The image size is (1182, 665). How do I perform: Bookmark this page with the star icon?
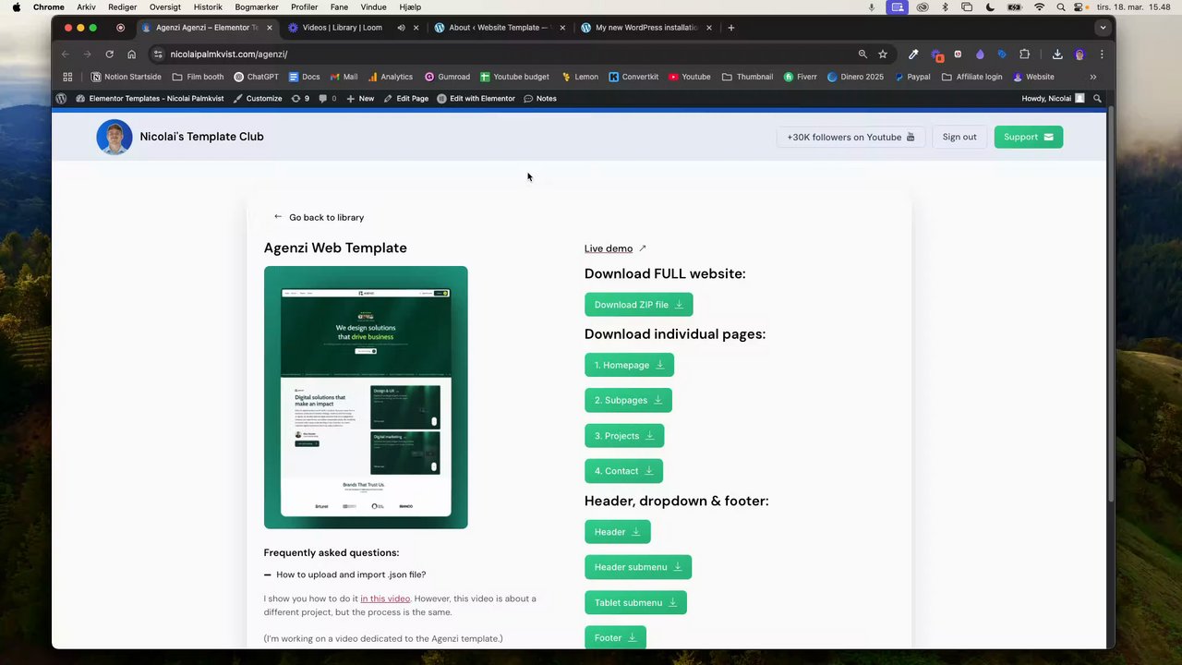point(883,54)
